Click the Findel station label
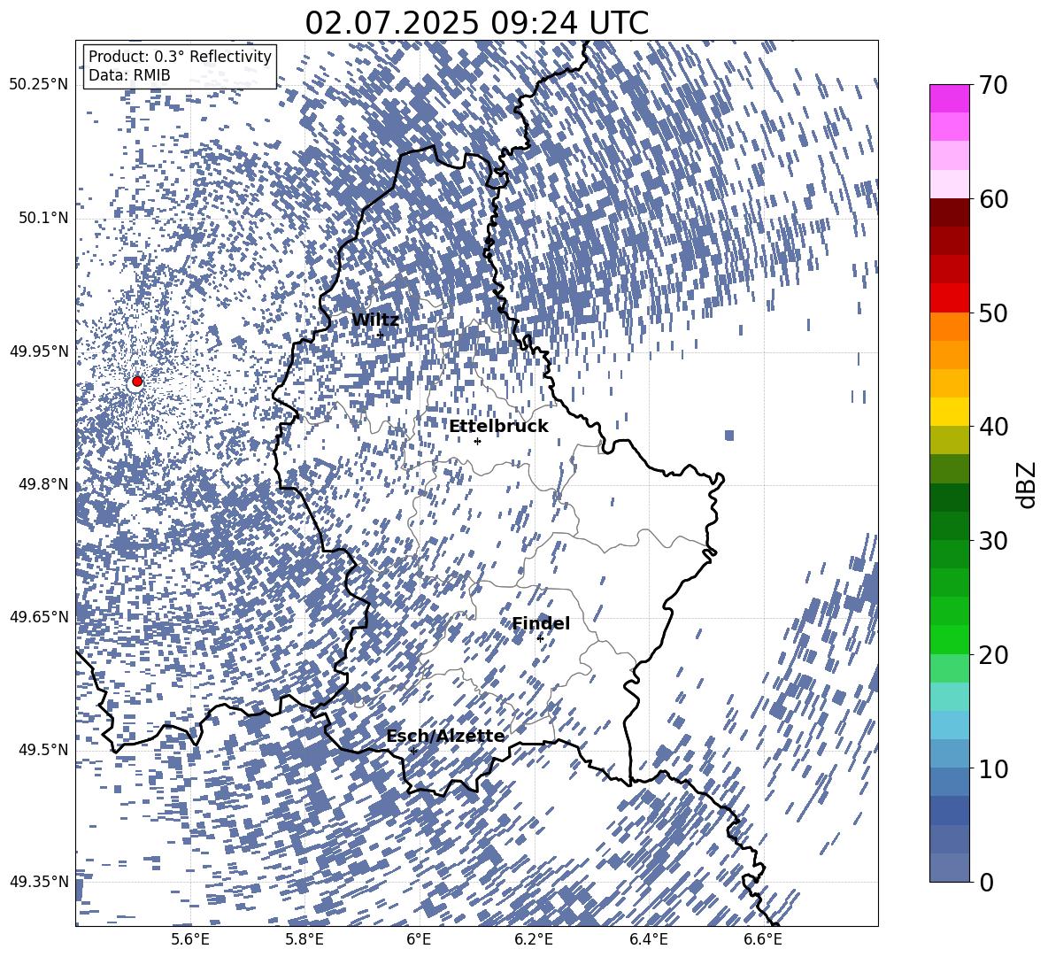The image size is (1048, 957). (x=541, y=623)
